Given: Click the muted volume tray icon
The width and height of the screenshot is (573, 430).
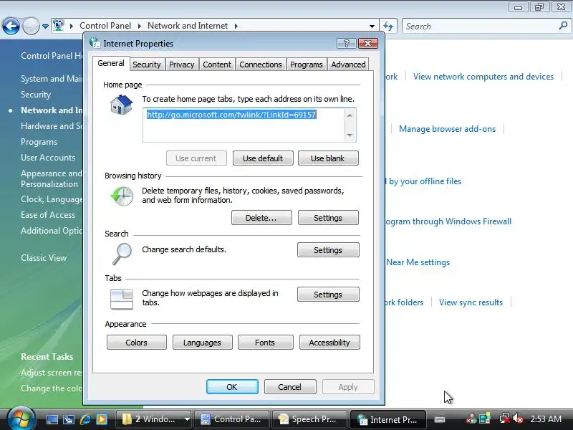Looking at the screenshot, I should (x=518, y=419).
